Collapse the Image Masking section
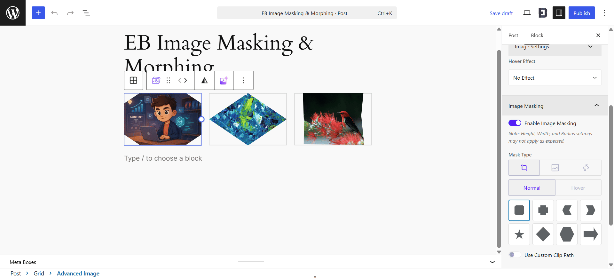 click(555, 106)
